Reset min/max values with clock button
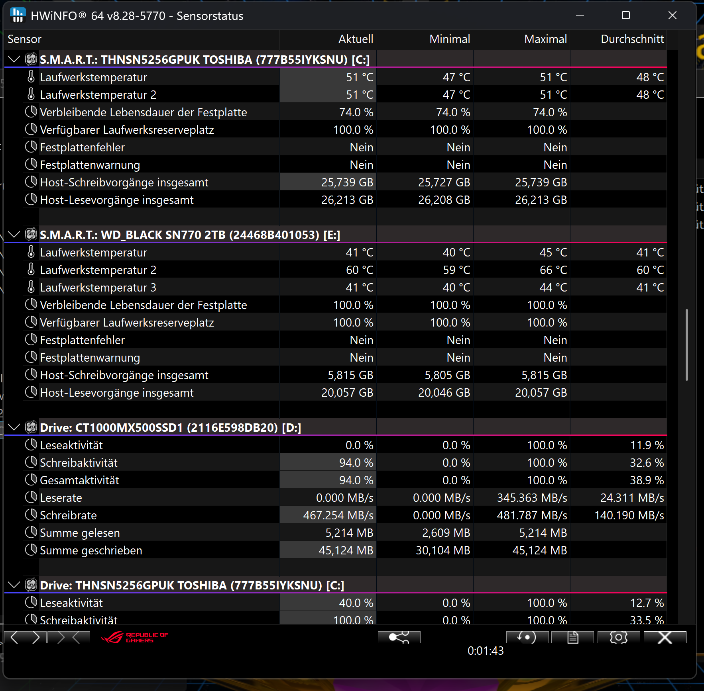Screen dimensions: 704x691 (527, 637)
